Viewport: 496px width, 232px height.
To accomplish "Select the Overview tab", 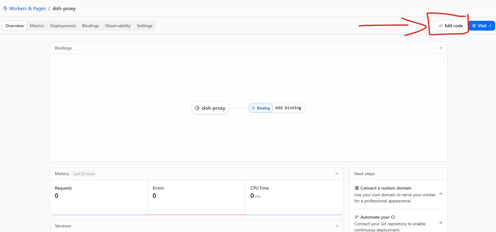I will click(15, 26).
